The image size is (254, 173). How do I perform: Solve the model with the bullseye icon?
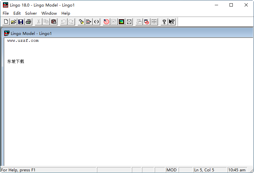(x=106, y=22)
